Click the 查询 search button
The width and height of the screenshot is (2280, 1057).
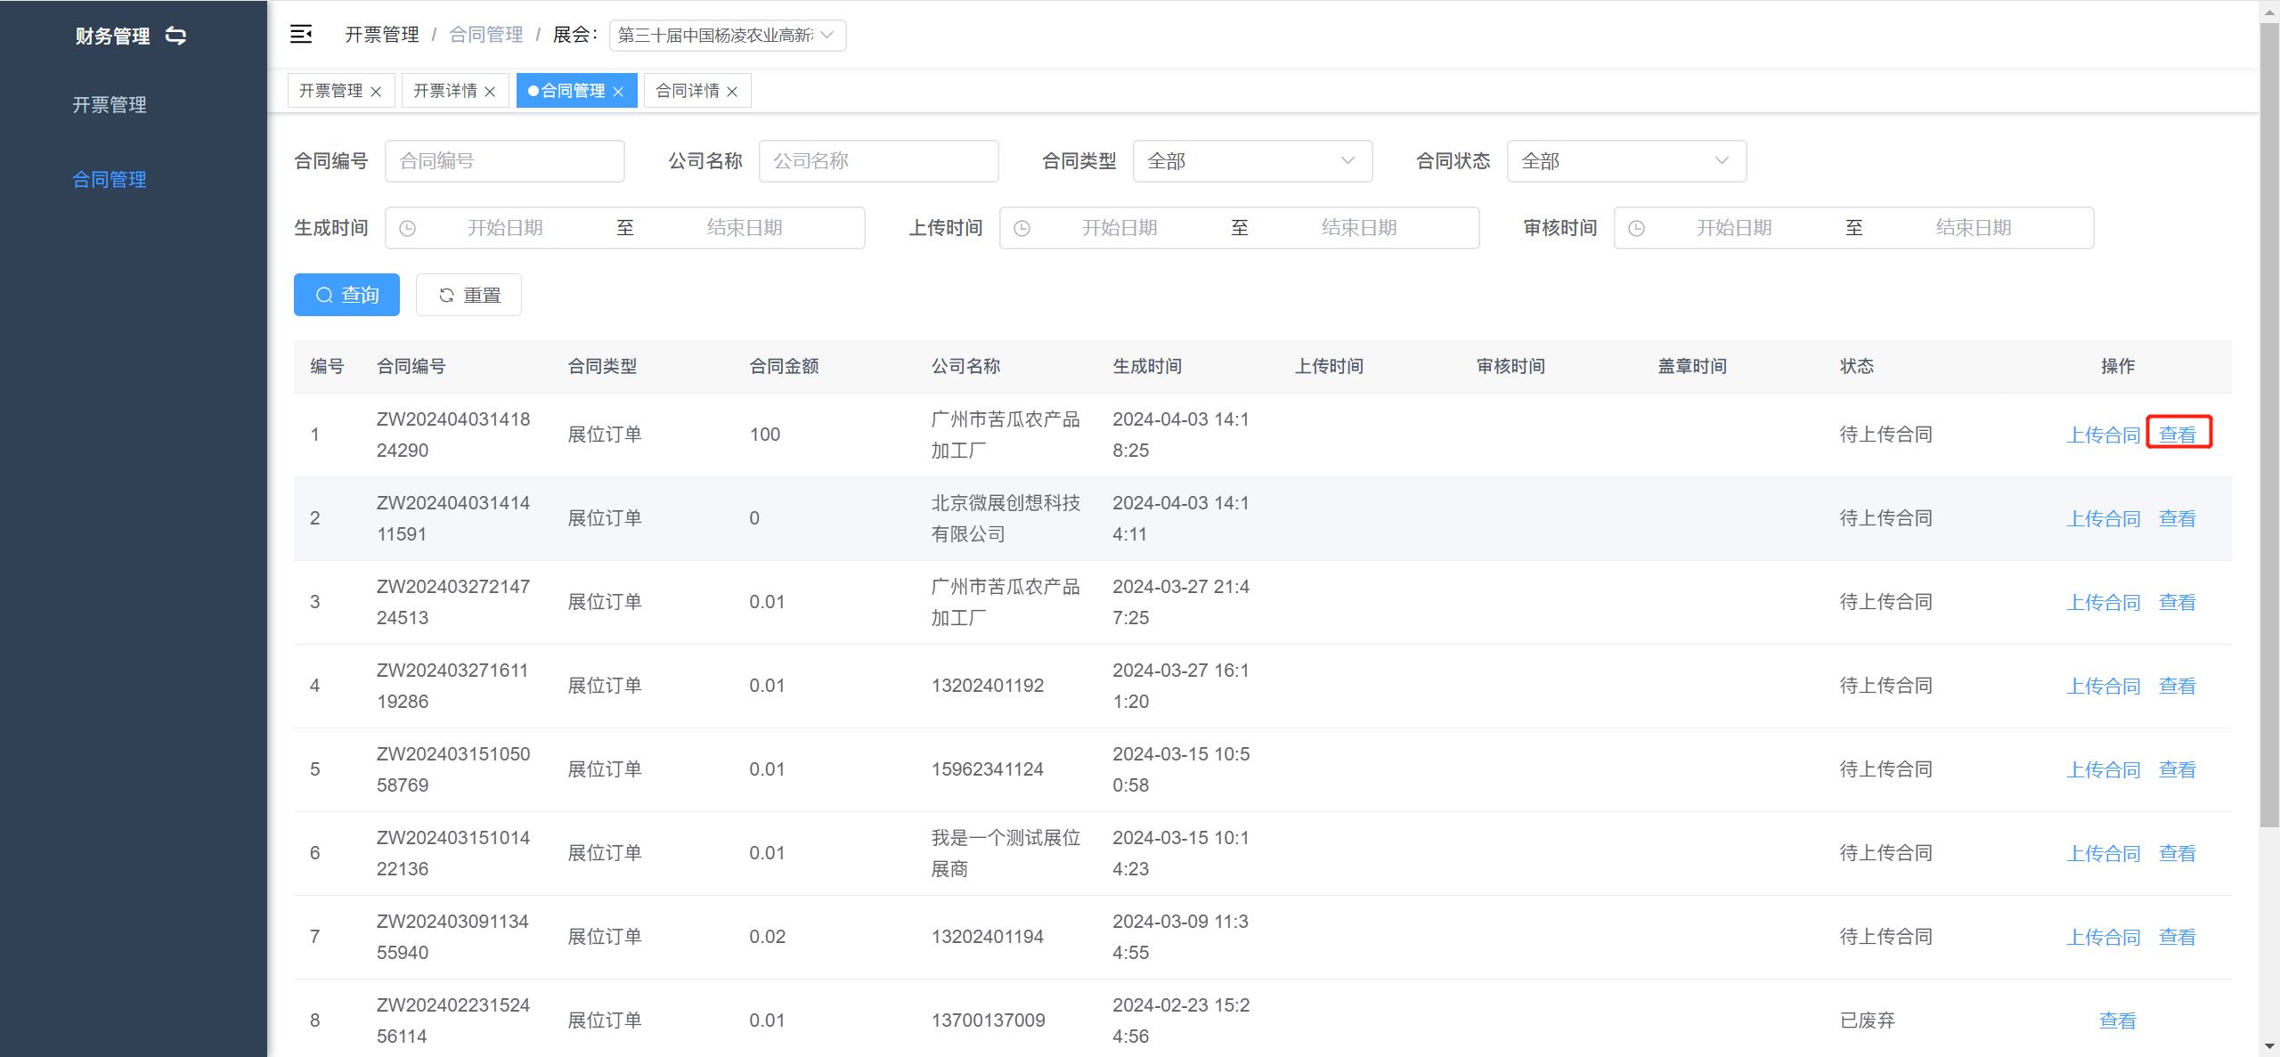346,295
